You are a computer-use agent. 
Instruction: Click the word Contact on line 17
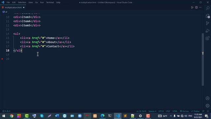[x=53, y=46]
